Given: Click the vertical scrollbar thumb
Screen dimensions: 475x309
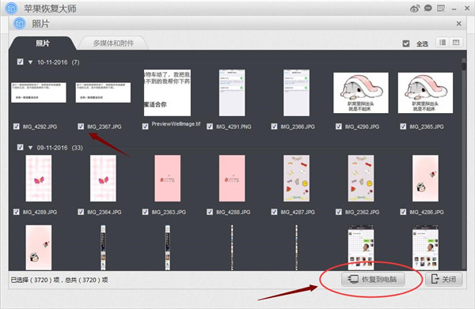Looking at the screenshot, I should point(464,64).
